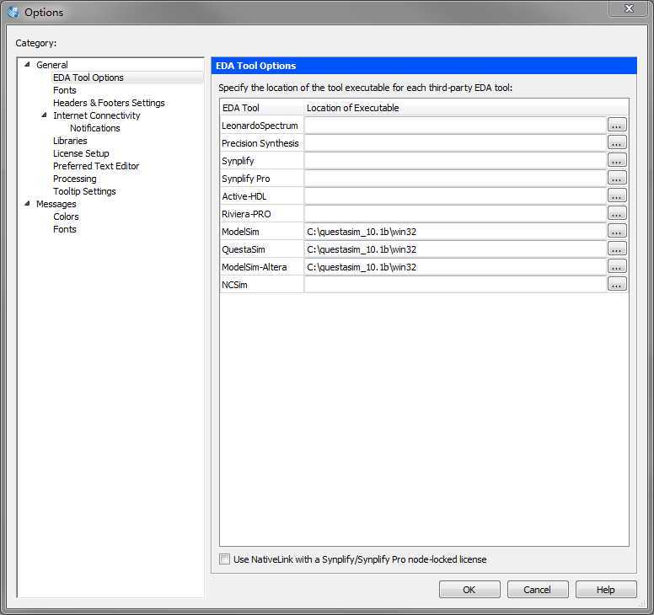This screenshot has height=615, width=654.
Task: Click the QuestaSim row browse button
Action: pyautogui.click(x=617, y=249)
